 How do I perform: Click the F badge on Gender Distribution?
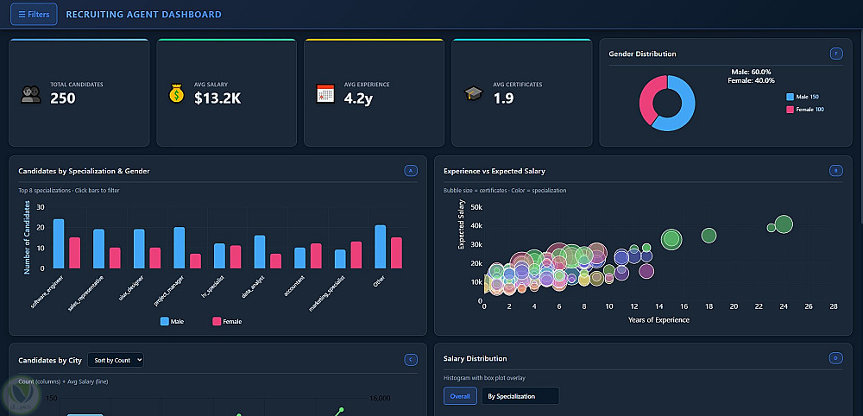coord(836,54)
